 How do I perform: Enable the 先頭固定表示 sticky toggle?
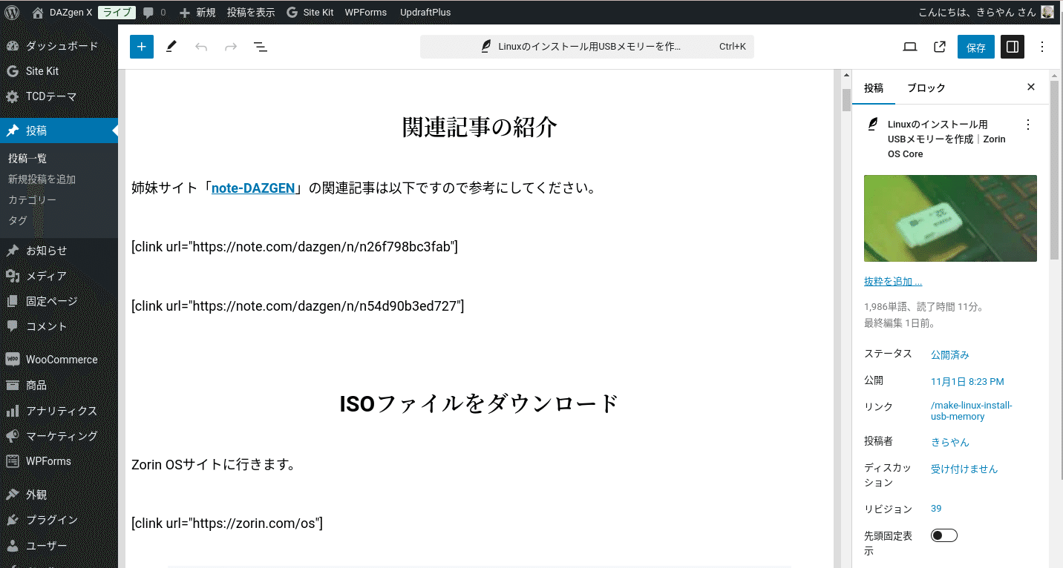tap(943, 535)
